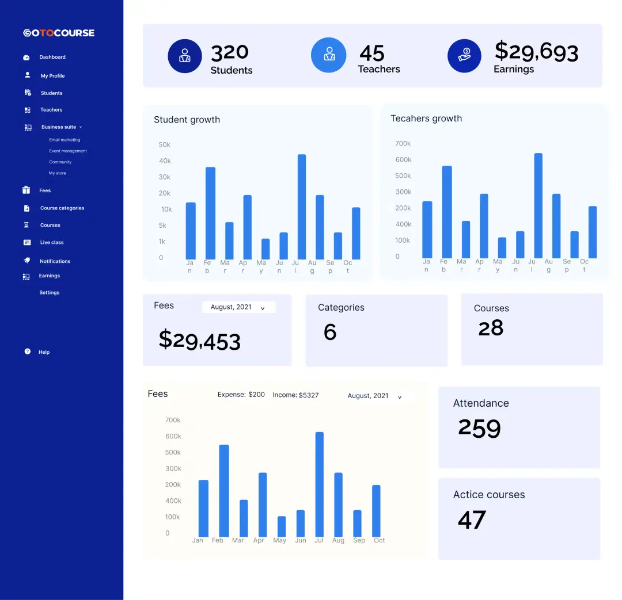Click the GOTOCOURSE logo

[x=59, y=33]
